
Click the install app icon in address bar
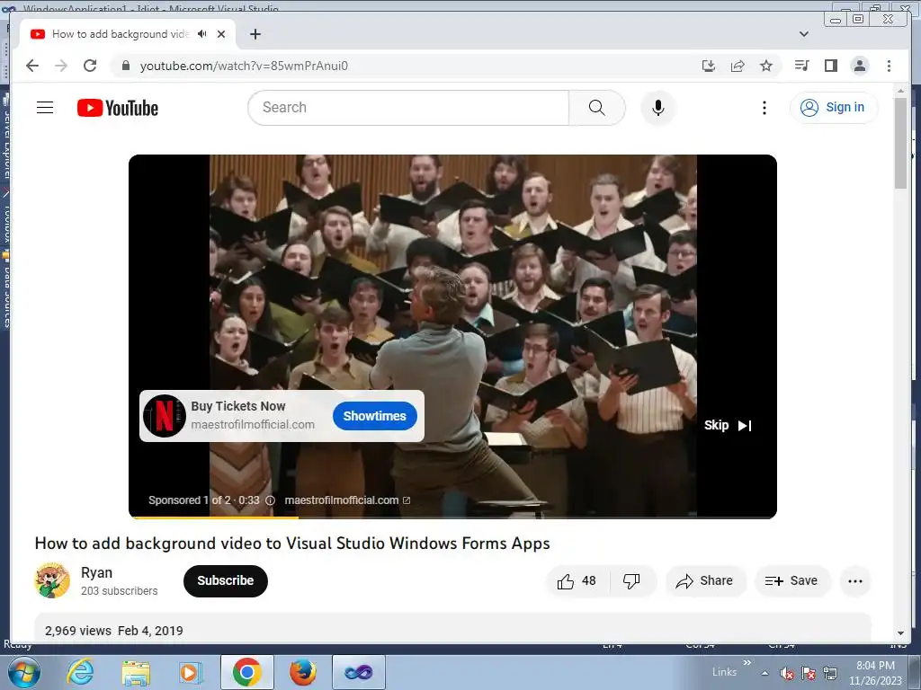click(x=709, y=66)
